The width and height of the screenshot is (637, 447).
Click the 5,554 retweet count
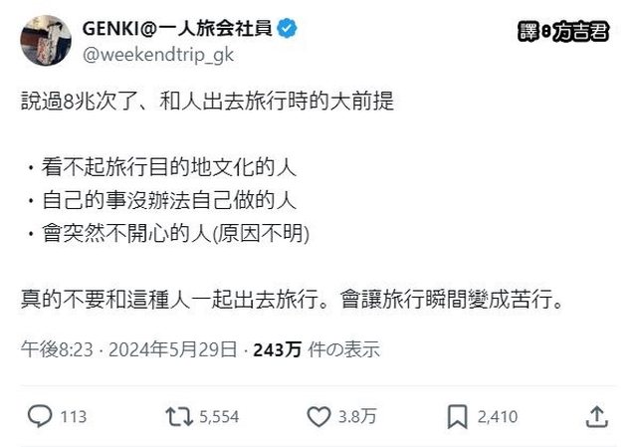[x=216, y=416]
